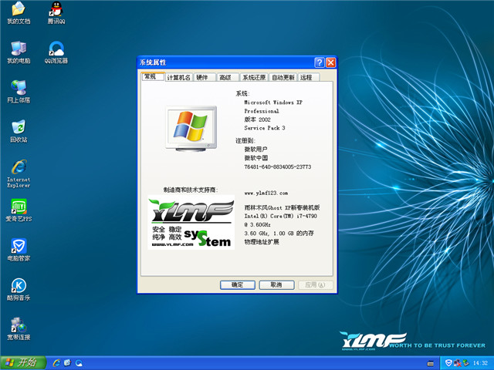Click the show desktop quick launch icon
The height and width of the screenshot is (370, 494).
[67, 363]
